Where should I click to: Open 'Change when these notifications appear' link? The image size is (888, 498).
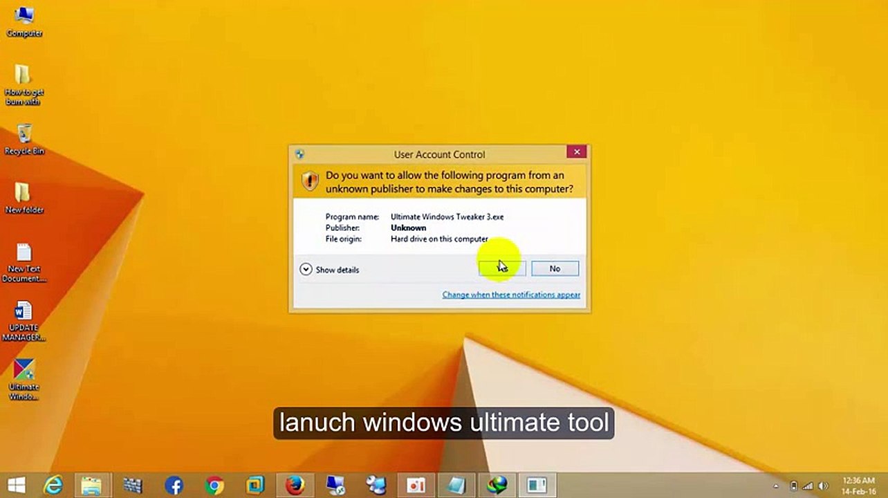[x=511, y=295]
